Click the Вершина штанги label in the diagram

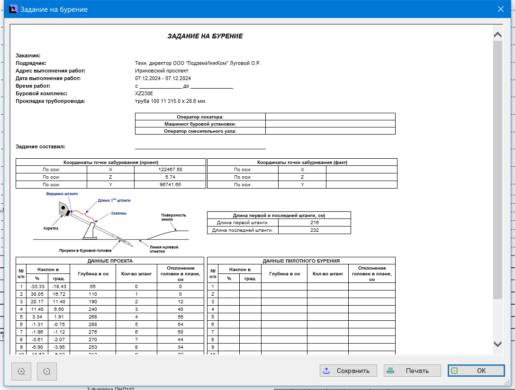(62, 194)
